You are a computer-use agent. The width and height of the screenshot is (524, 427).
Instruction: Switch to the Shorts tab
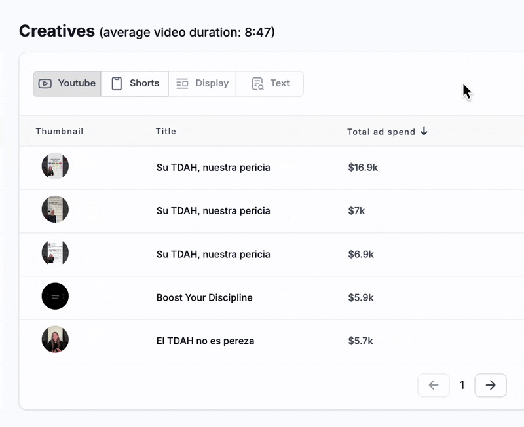[x=135, y=84]
